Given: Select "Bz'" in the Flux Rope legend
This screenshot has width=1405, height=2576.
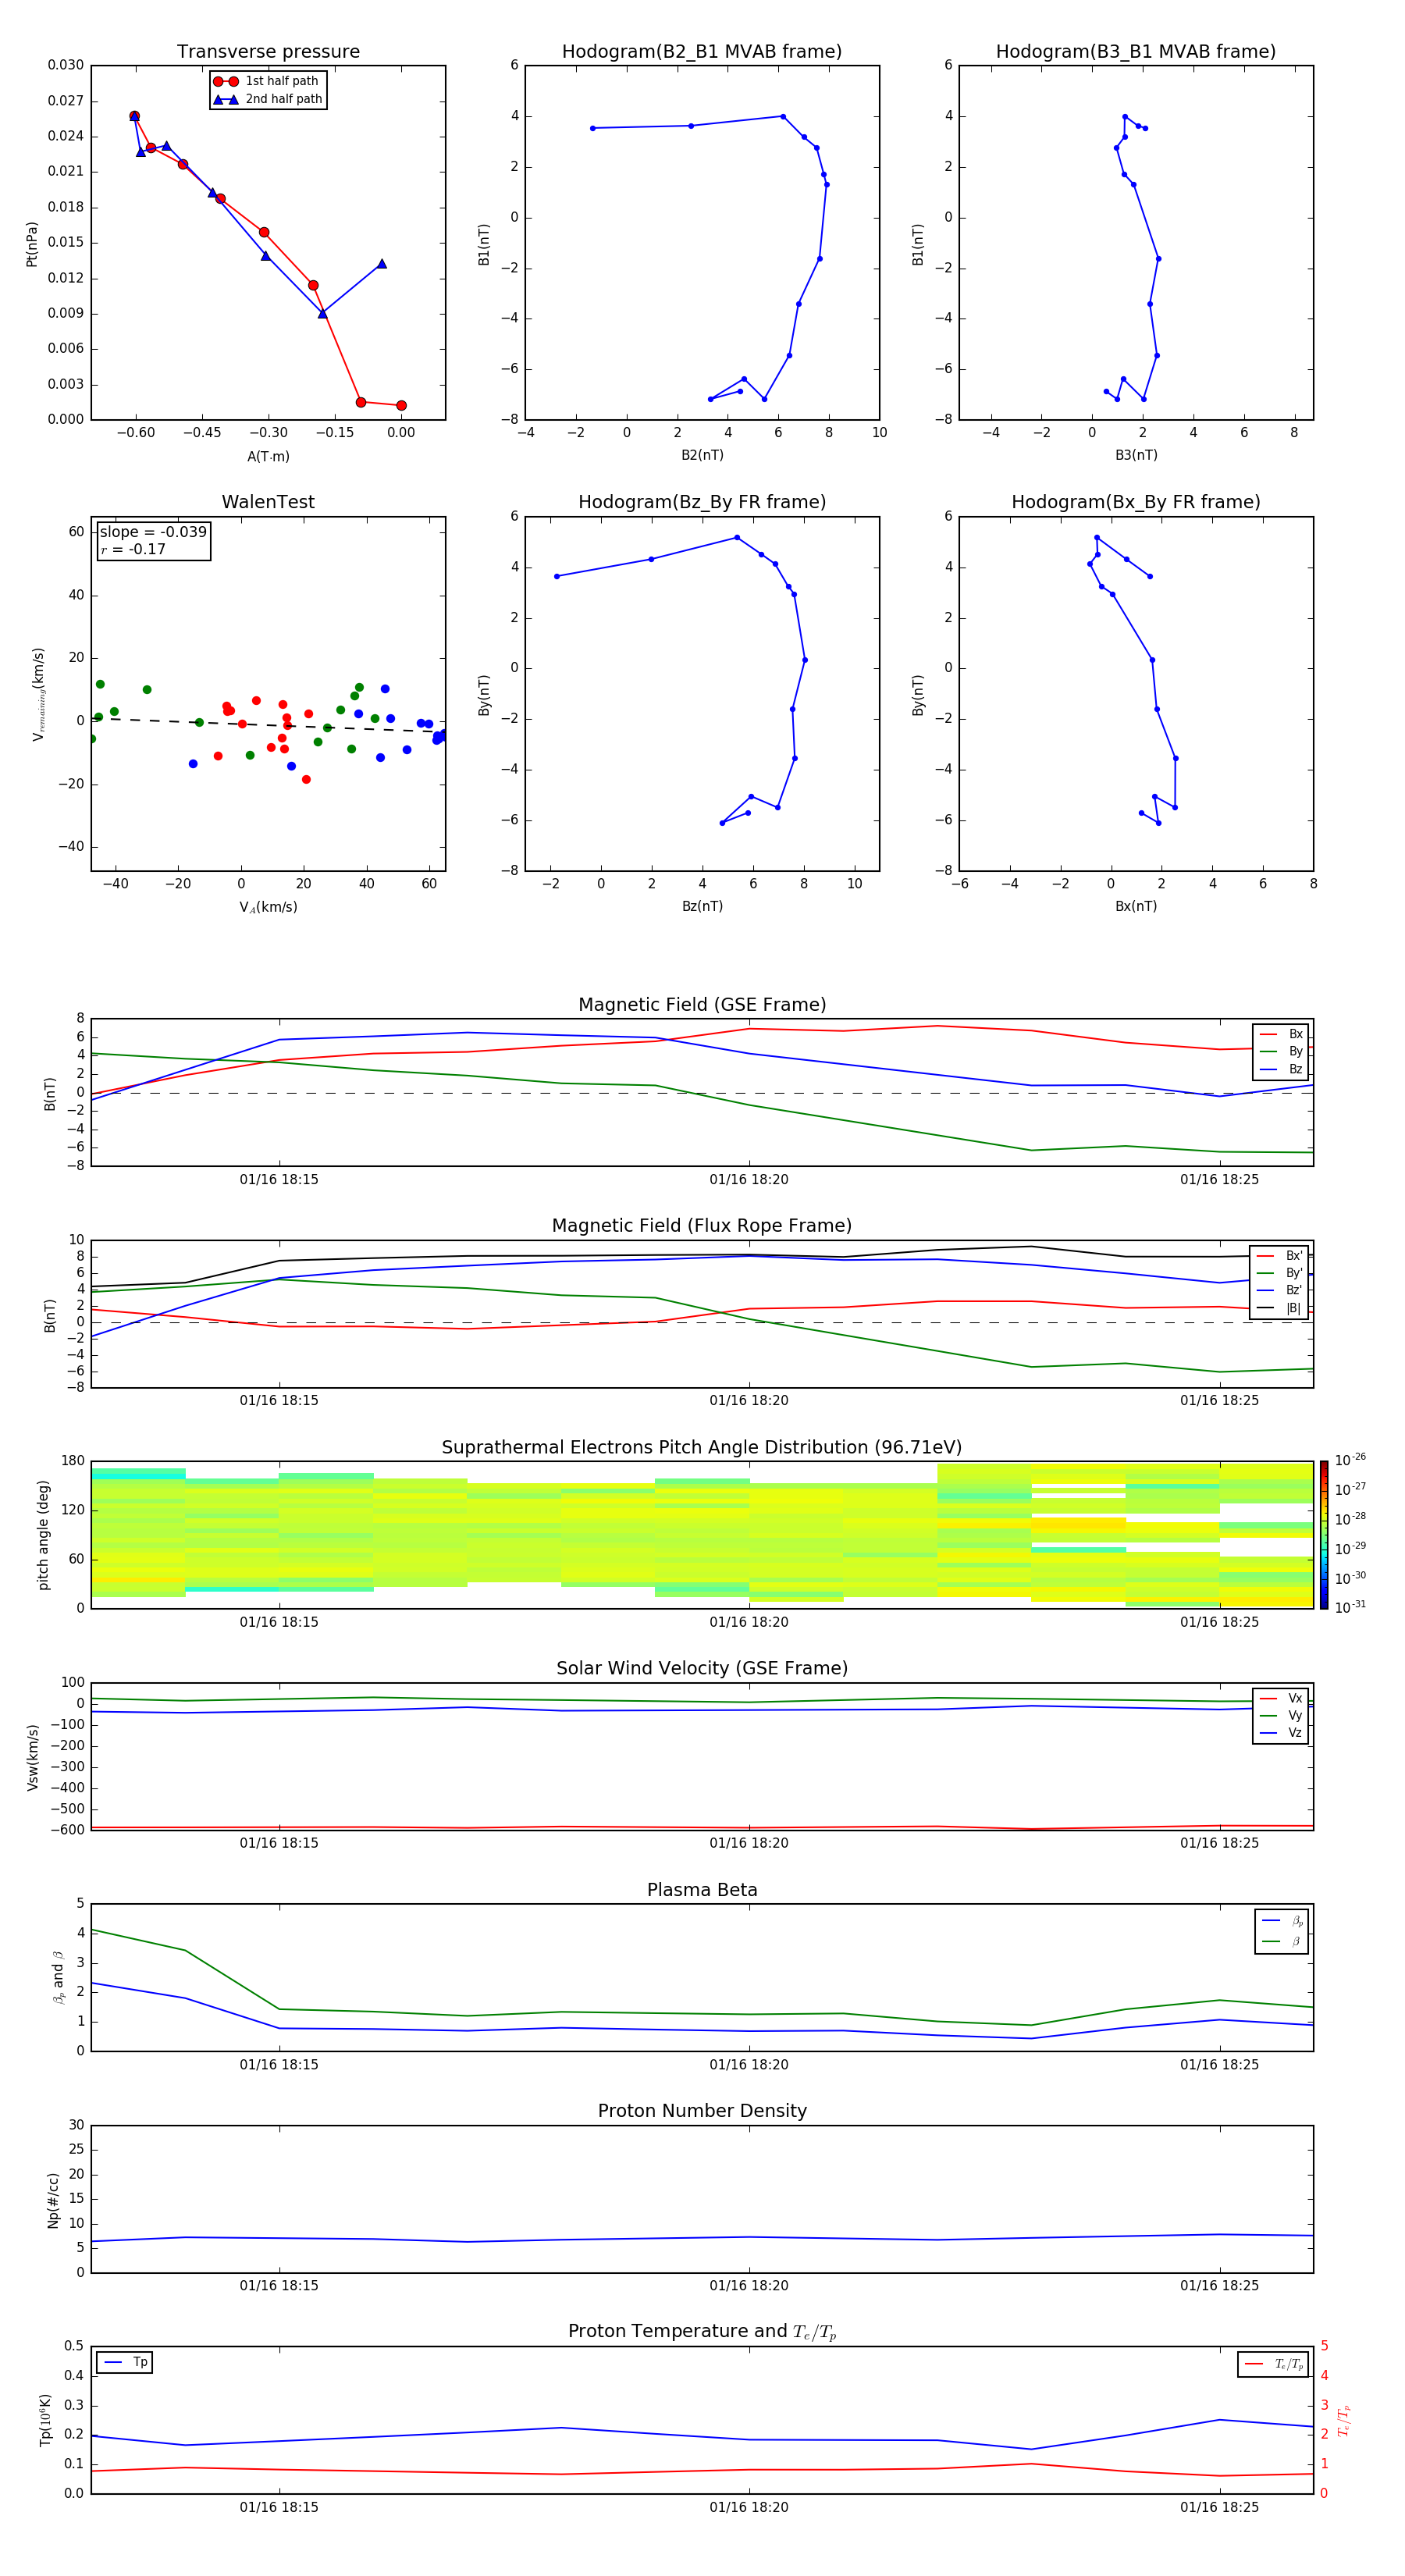Looking at the screenshot, I should pos(1280,1290).
